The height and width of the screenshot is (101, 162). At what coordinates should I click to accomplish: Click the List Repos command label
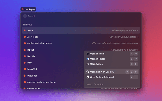click(x=28, y=9)
